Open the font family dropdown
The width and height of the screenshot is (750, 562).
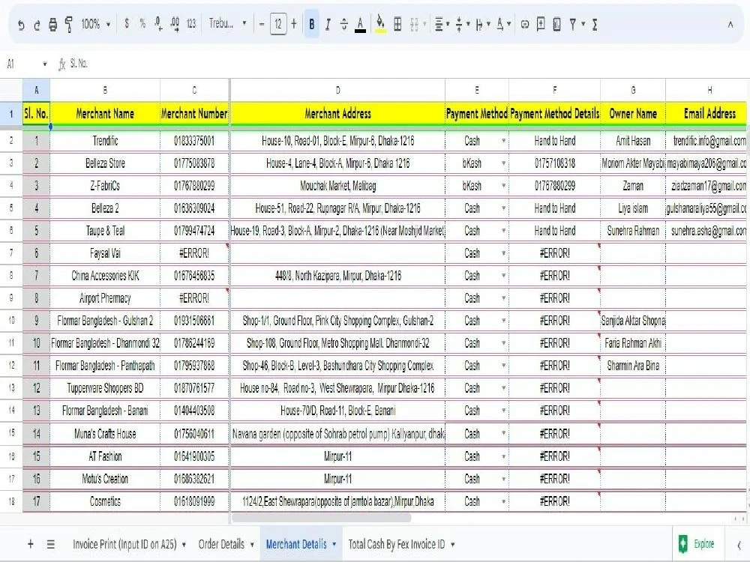click(227, 23)
